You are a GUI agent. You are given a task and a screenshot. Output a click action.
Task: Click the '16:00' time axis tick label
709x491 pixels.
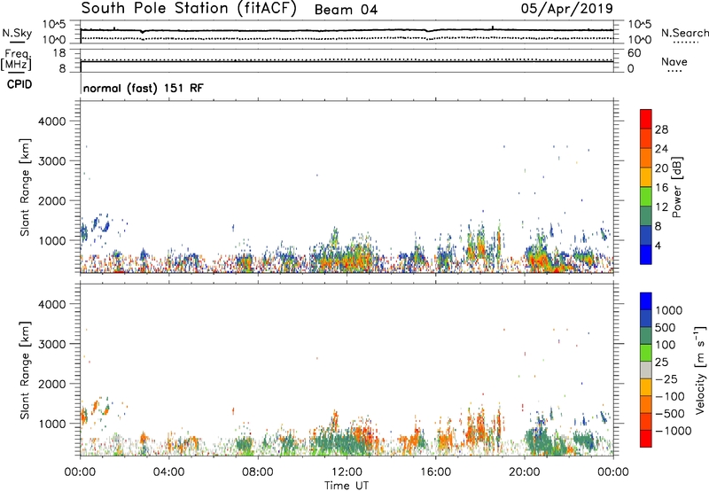click(x=435, y=472)
